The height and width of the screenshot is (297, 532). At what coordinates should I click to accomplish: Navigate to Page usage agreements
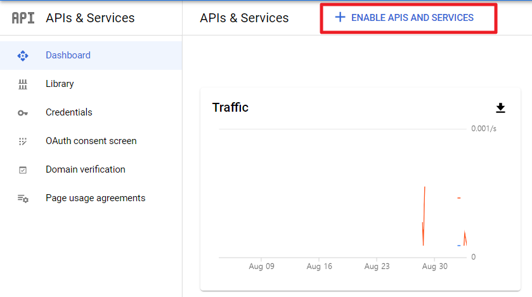[95, 198]
